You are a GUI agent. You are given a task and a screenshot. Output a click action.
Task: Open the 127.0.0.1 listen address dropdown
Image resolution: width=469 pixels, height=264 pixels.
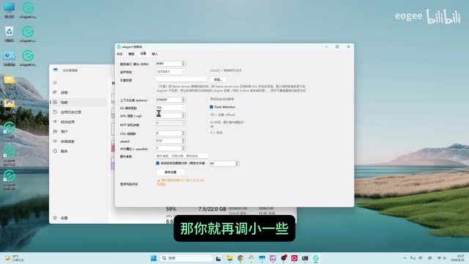click(x=171, y=72)
